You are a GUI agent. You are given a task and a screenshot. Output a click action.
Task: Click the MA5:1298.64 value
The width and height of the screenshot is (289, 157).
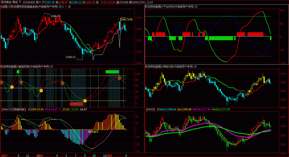(x=168, y=109)
